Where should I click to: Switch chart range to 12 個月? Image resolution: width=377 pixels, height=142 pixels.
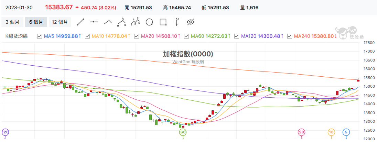point(60,22)
